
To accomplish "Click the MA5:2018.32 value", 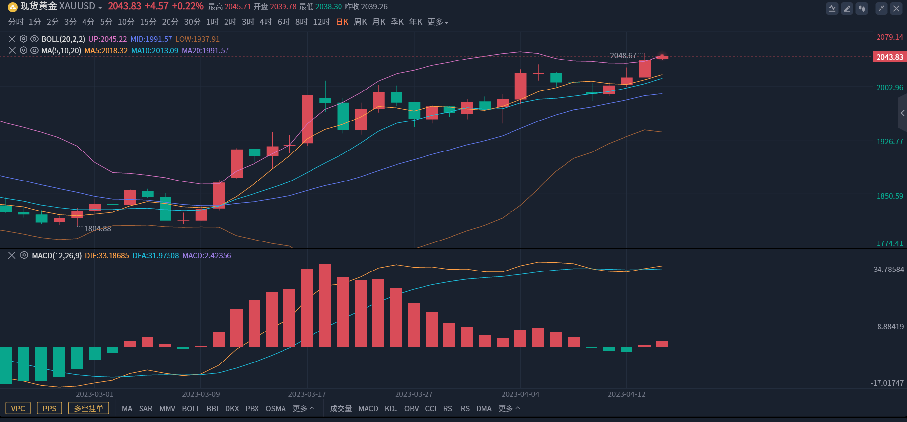I will coord(106,50).
